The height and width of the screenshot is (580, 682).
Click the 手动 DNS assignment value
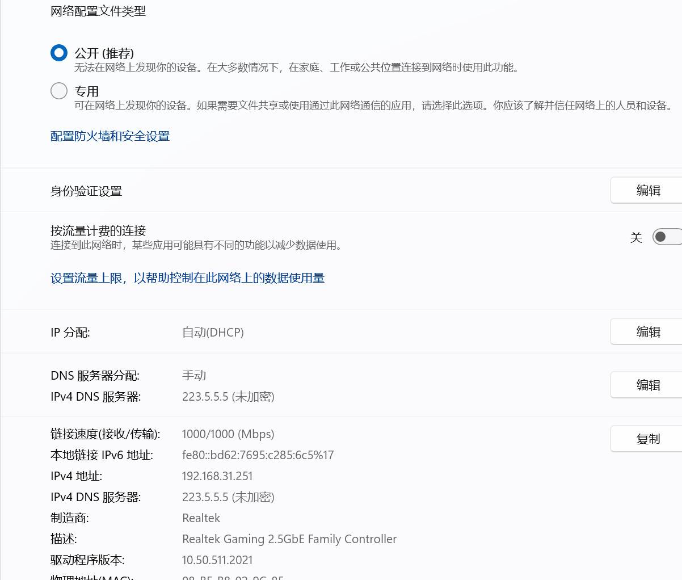[194, 376]
